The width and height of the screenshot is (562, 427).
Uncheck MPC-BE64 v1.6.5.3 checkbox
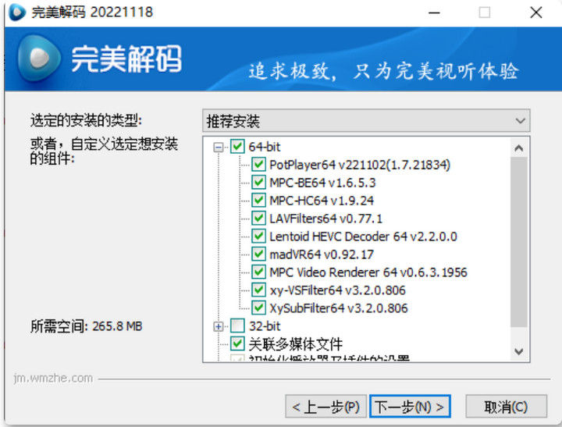coord(258,183)
